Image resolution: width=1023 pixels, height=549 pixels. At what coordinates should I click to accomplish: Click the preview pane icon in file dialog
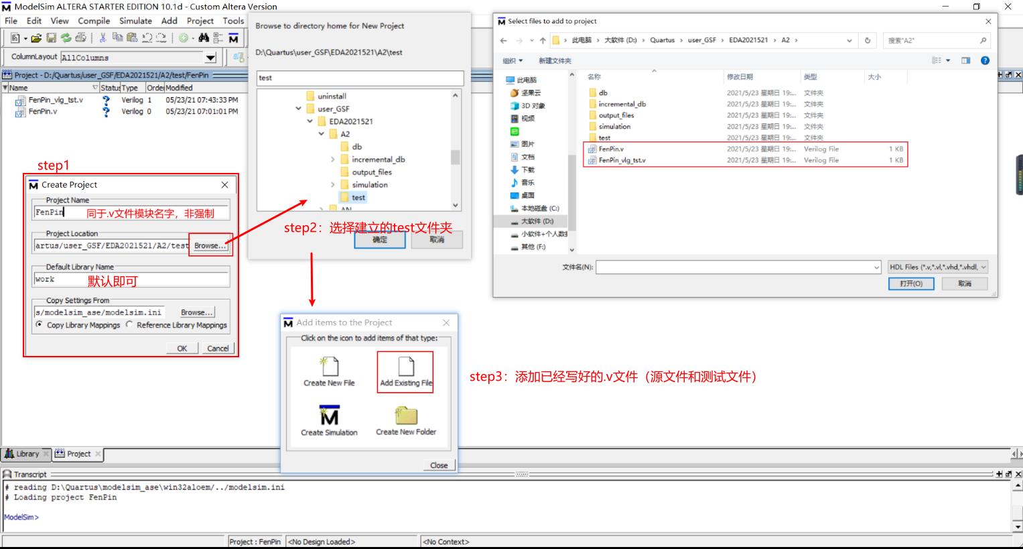point(965,60)
